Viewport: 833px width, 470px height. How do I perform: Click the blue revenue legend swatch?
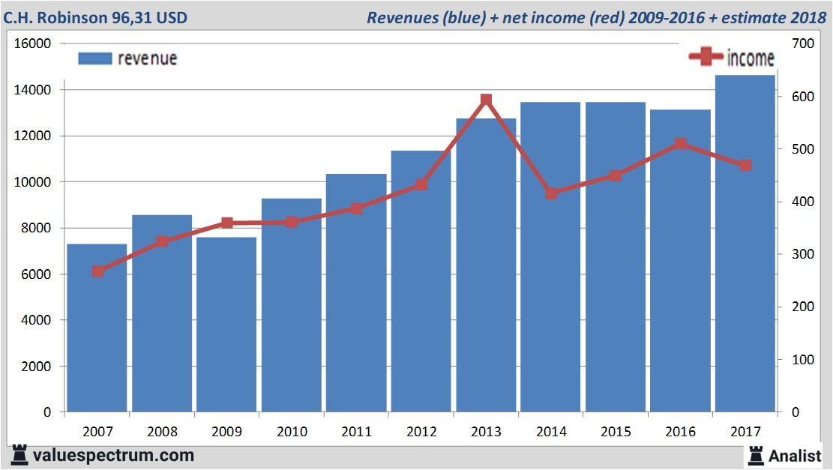click(94, 58)
